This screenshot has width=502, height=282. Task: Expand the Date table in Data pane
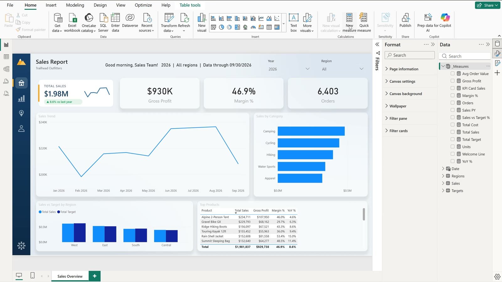pyautogui.click(x=443, y=169)
